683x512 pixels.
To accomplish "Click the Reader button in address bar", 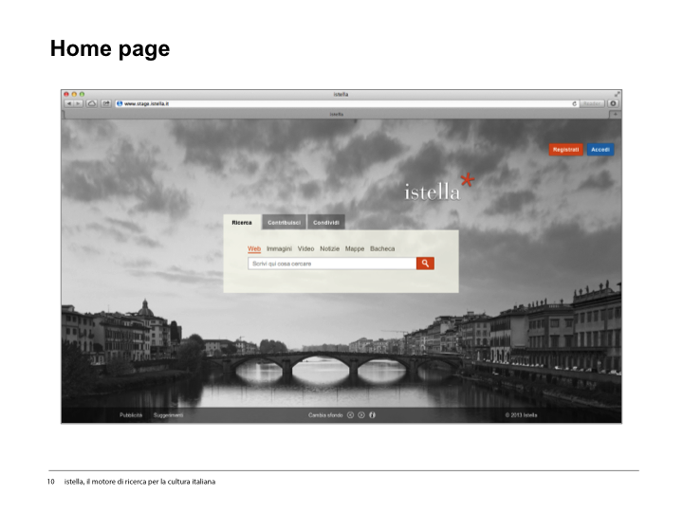I will 592,103.
